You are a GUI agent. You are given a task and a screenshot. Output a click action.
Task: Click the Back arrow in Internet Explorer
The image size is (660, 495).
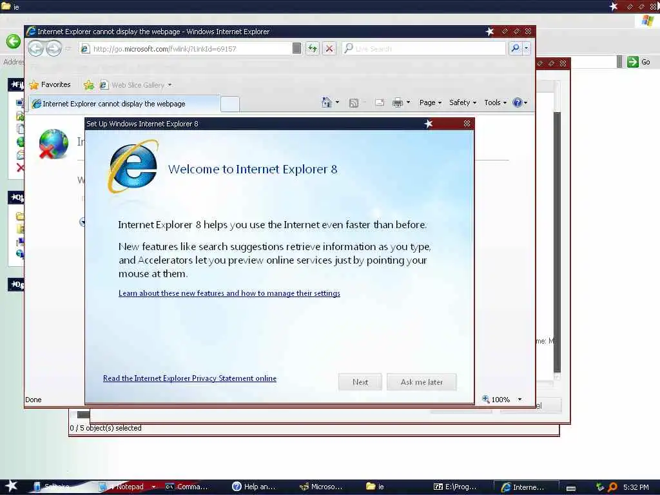36,48
